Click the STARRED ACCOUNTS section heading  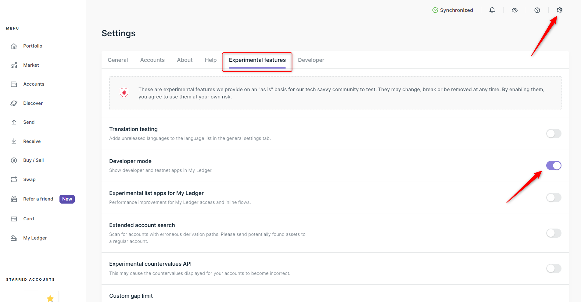point(30,279)
